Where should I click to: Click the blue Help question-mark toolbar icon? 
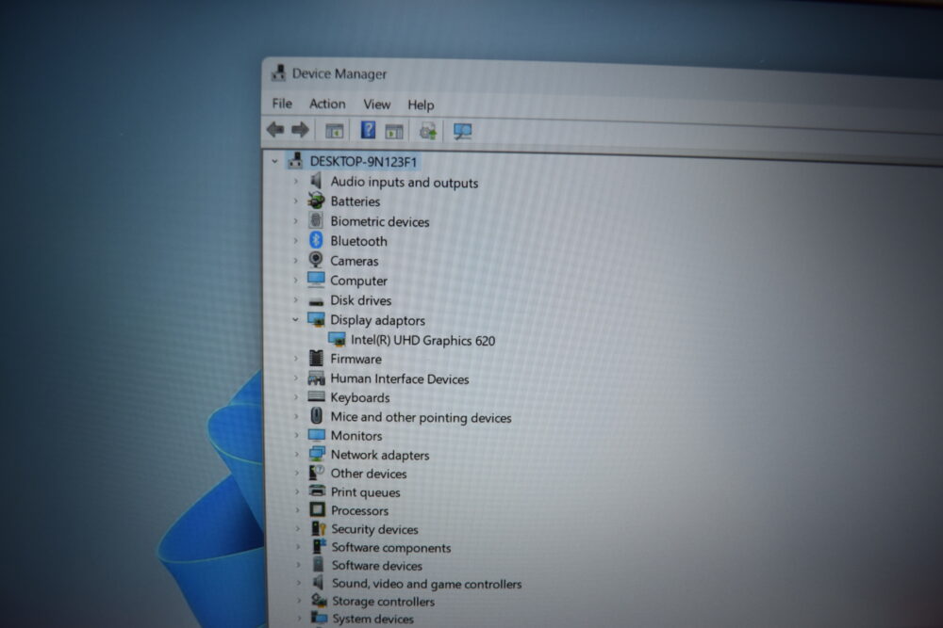pos(368,130)
